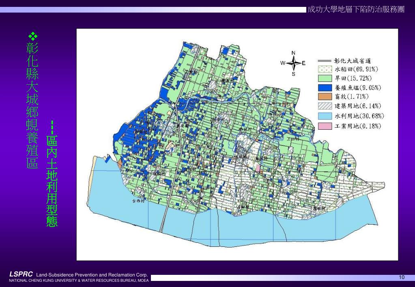Click the legend text 工業用地(0.18%)
Image resolution: width=415 pixels, height=287 pixels.
click(x=358, y=126)
